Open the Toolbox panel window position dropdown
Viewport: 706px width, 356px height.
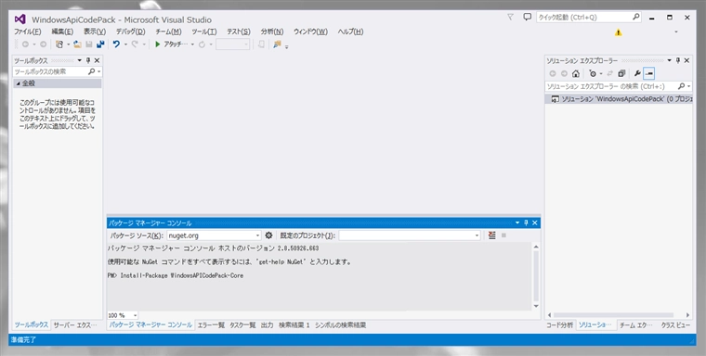click(x=80, y=60)
